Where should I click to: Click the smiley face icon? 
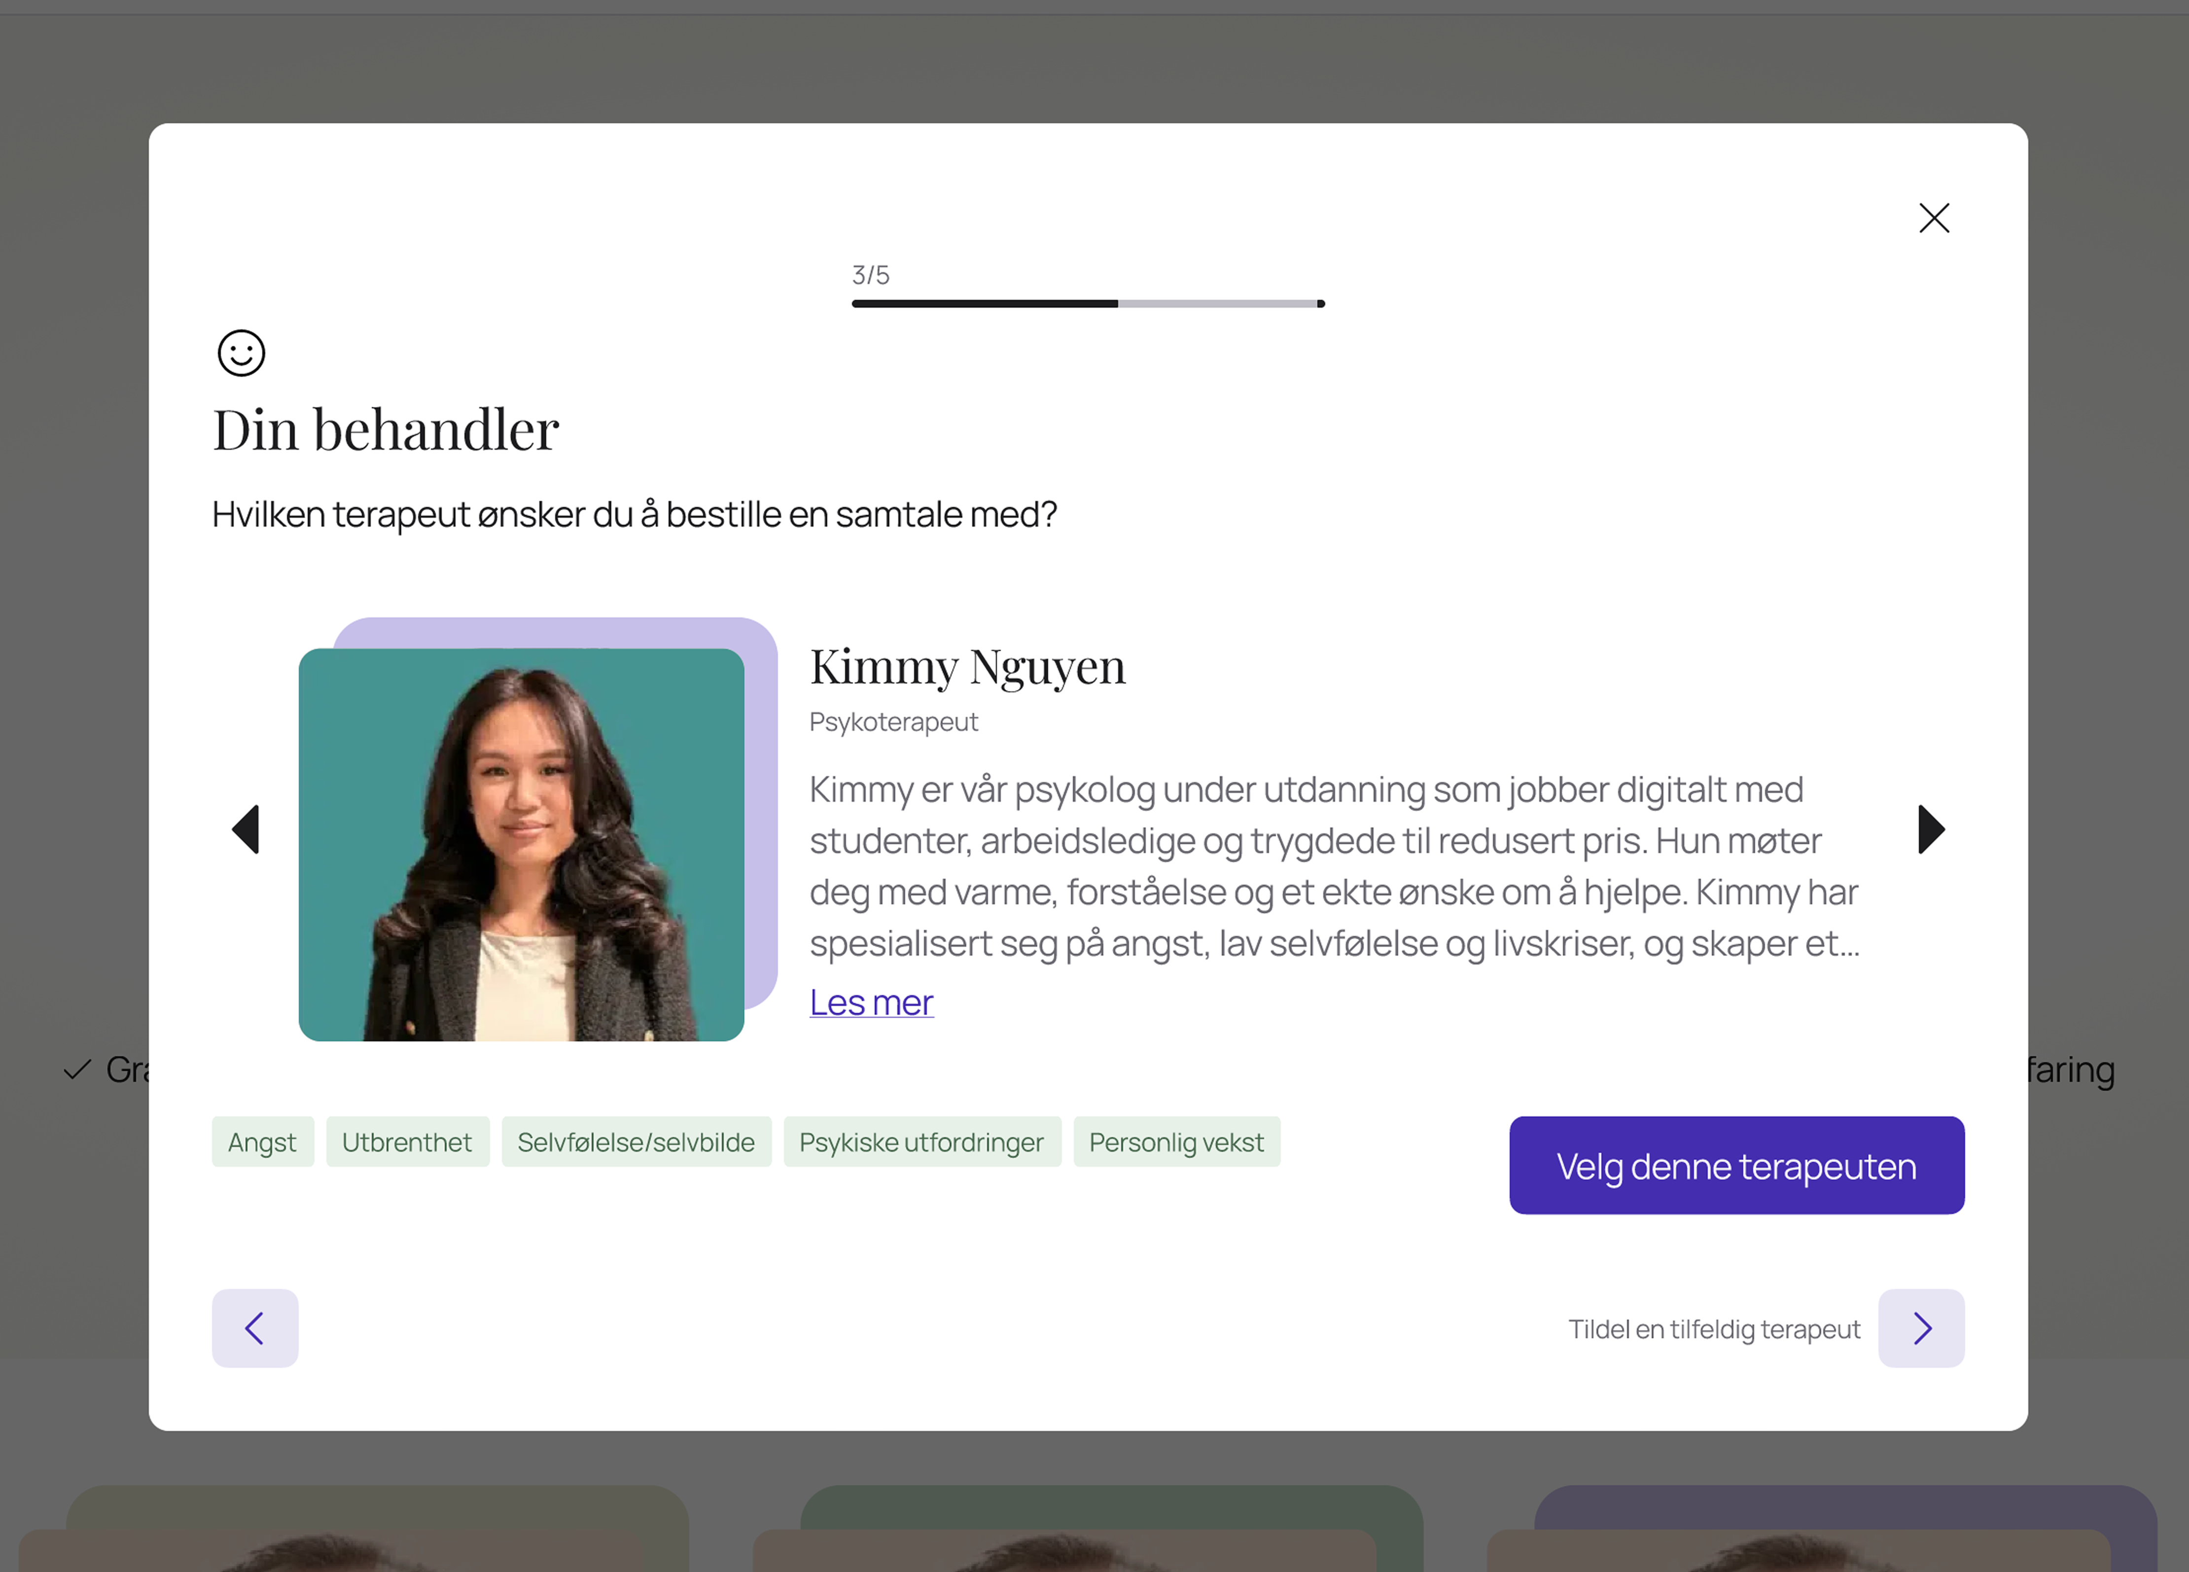(x=241, y=354)
